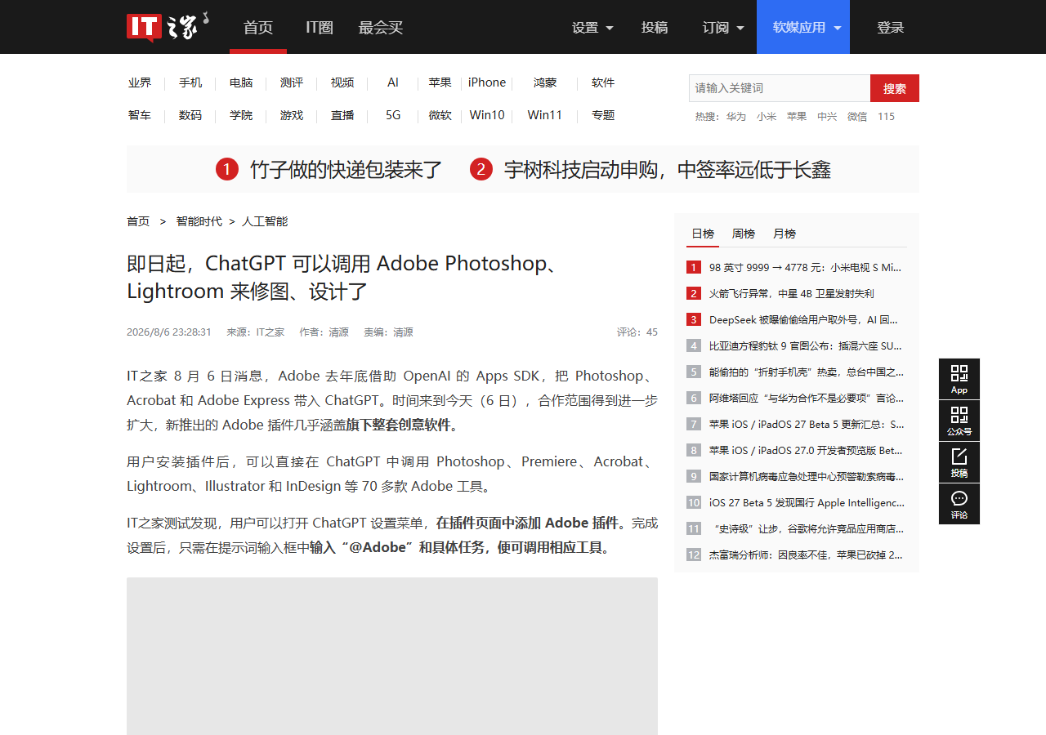Open ranking item DeepSeek 被曝
The image size is (1046, 735).
pyautogui.click(x=804, y=319)
